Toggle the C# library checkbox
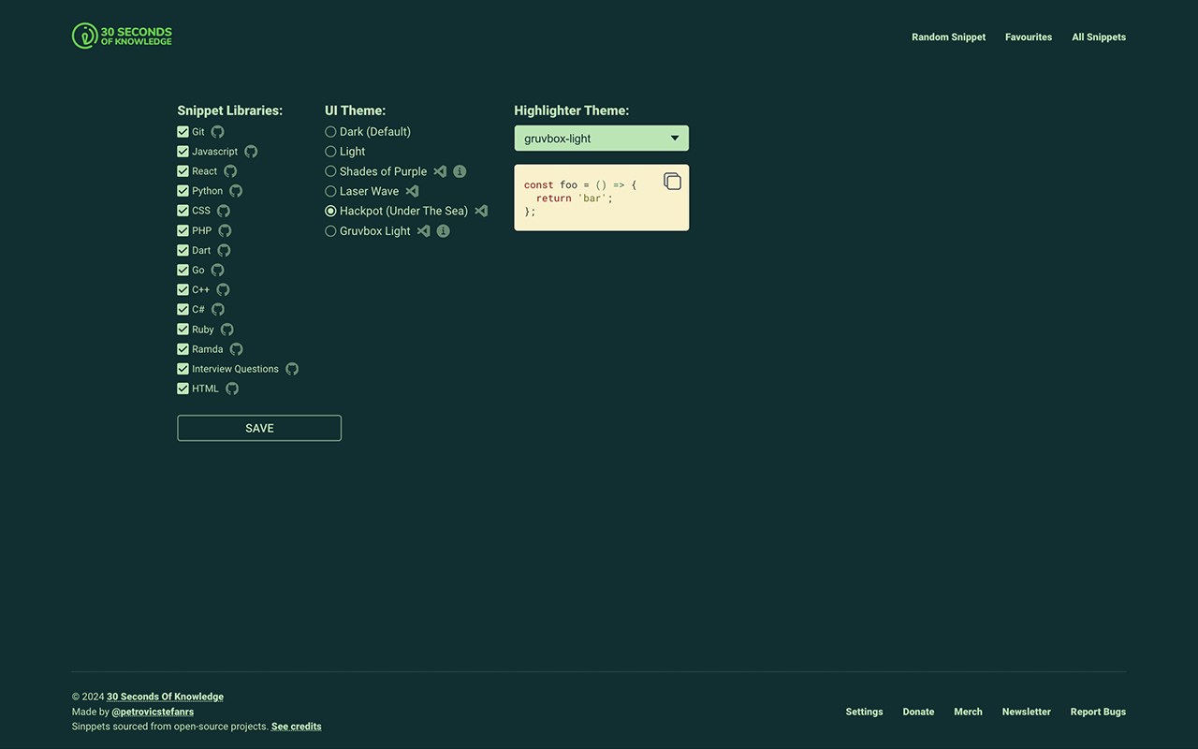This screenshot has height=749, width=1198. pos(183,309)
